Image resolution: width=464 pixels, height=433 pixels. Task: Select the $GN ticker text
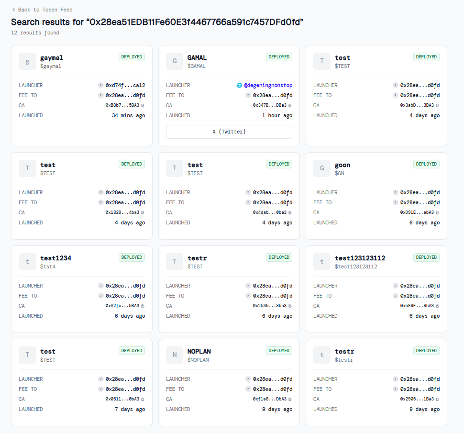(340, 173)
